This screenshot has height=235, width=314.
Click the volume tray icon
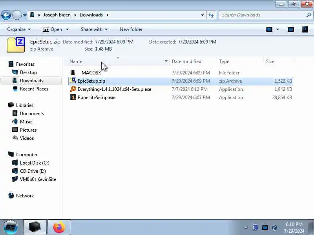point(274,228)
